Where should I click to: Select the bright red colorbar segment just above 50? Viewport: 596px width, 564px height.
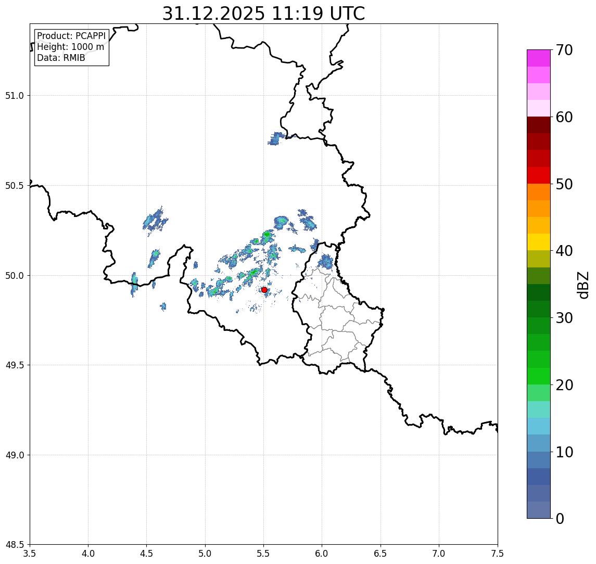[x=539, y=175]
